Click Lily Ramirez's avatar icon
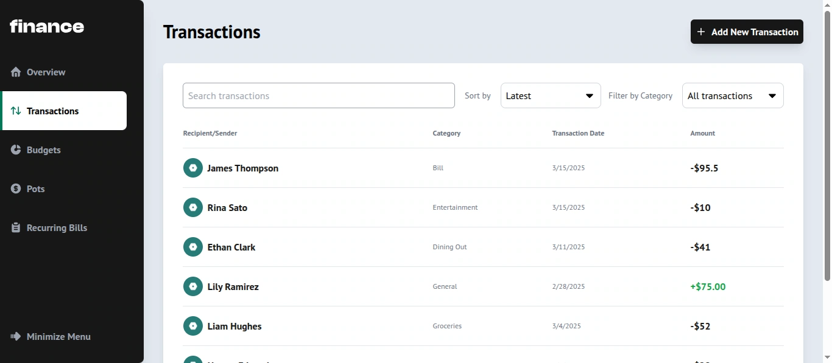This screenshot has width=832, height=363. coord(193,286)
